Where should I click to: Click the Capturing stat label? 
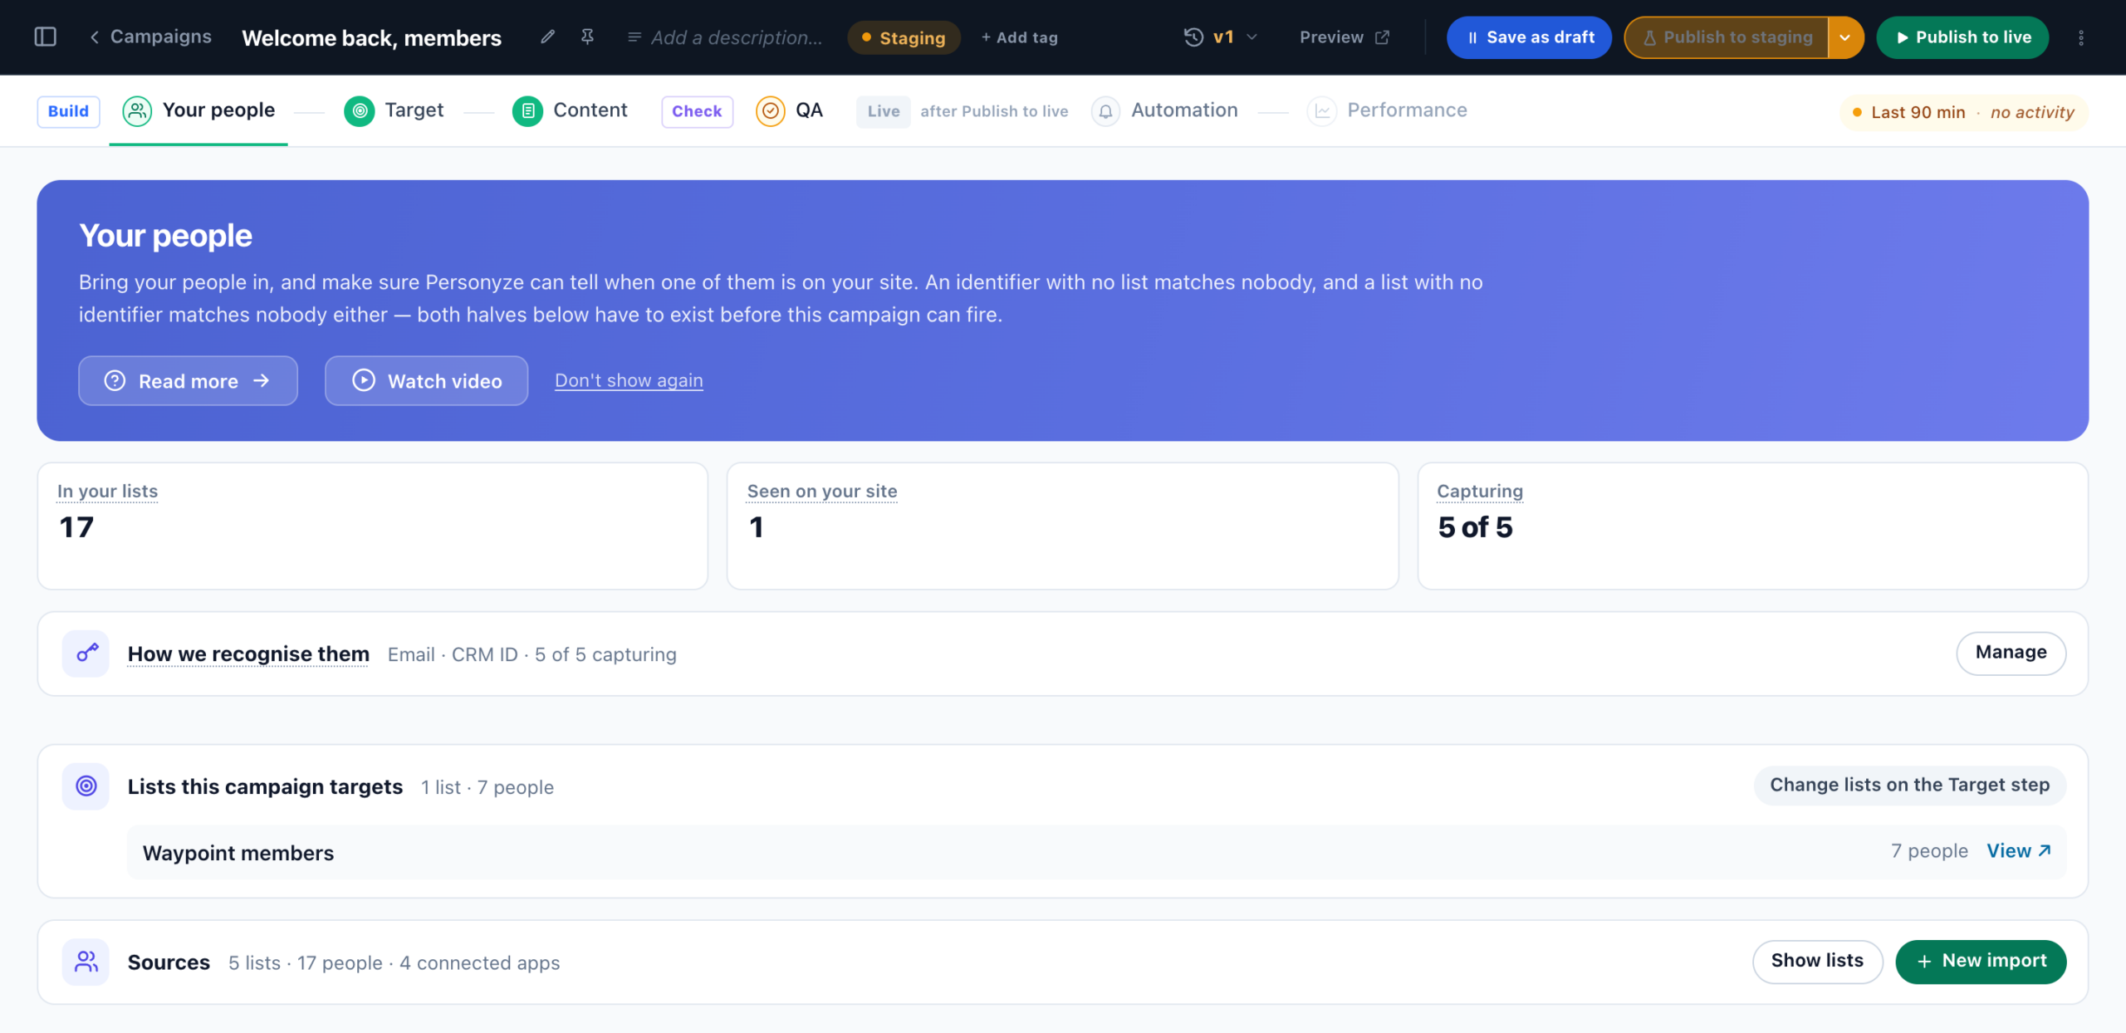pyautogui.click(x=1480, y=491)
